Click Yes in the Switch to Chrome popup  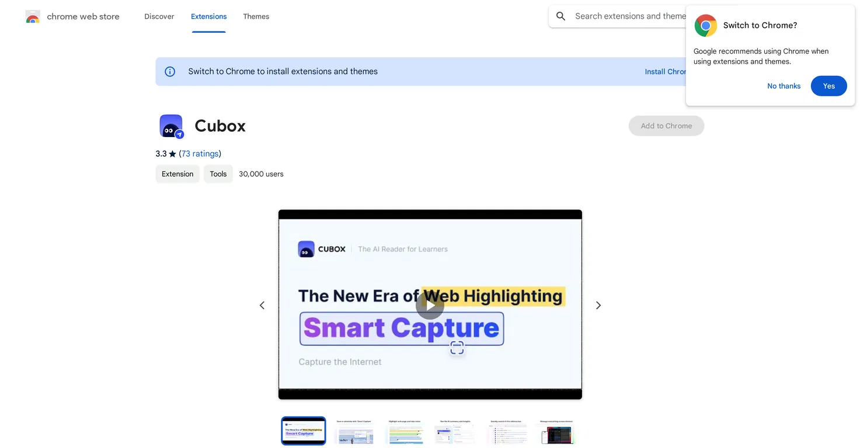828,86
